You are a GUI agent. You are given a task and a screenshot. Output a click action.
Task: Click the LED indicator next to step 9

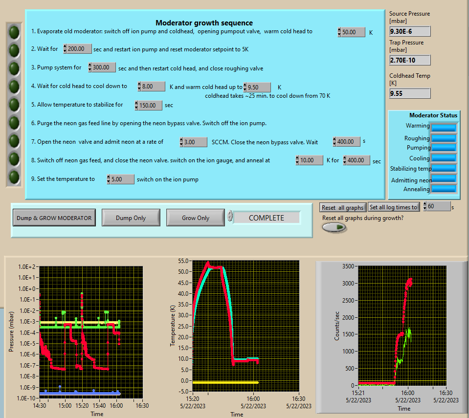pyautogui.click(x=14, y=176)
